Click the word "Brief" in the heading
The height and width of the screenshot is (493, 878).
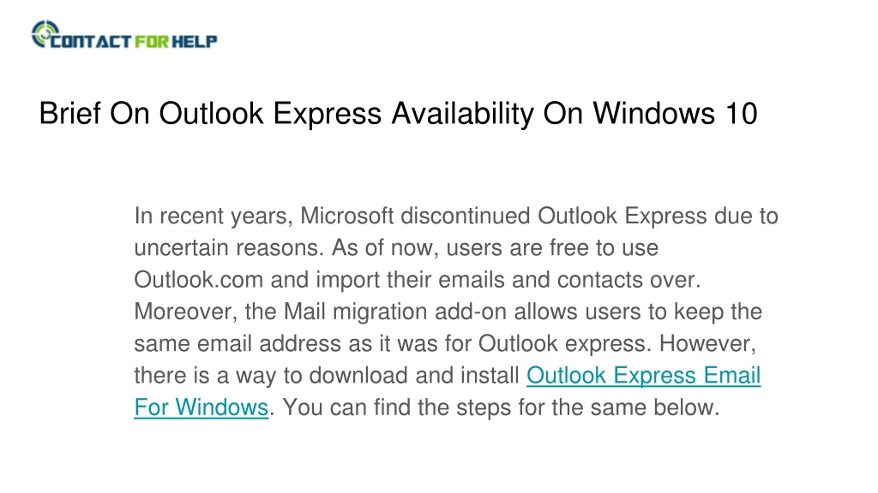pos(69,114)
